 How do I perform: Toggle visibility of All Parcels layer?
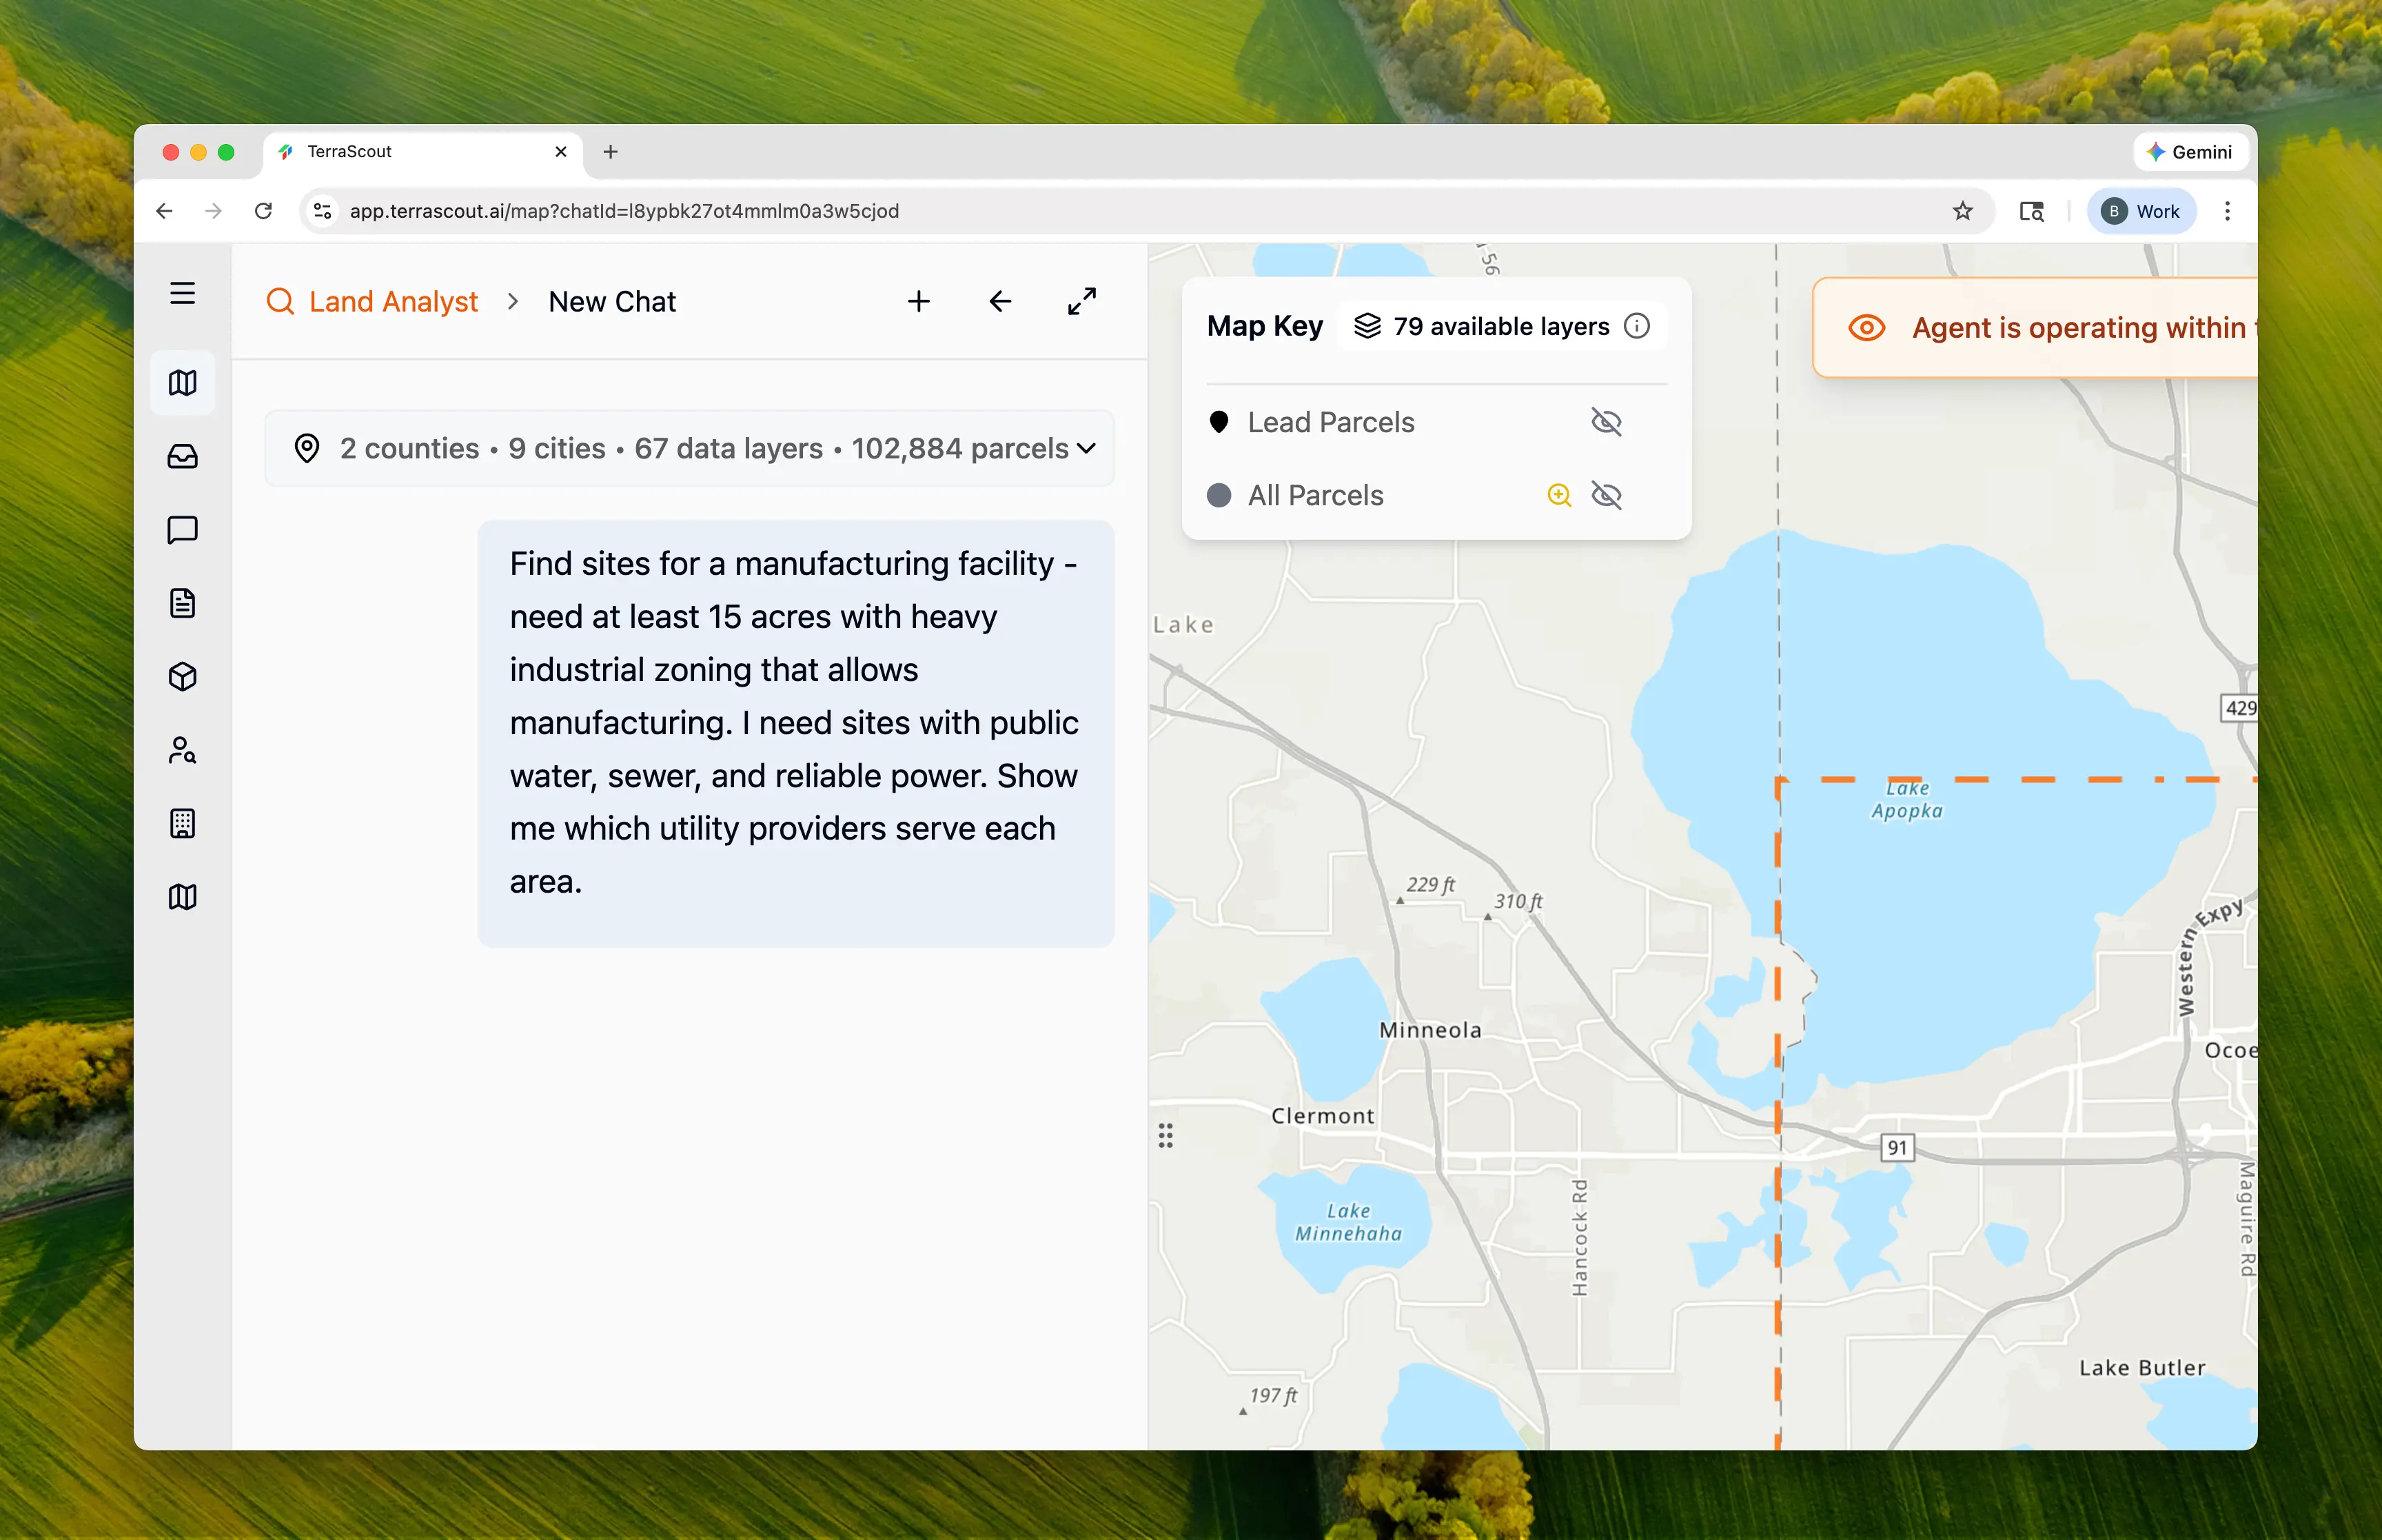coord(1607,495)
